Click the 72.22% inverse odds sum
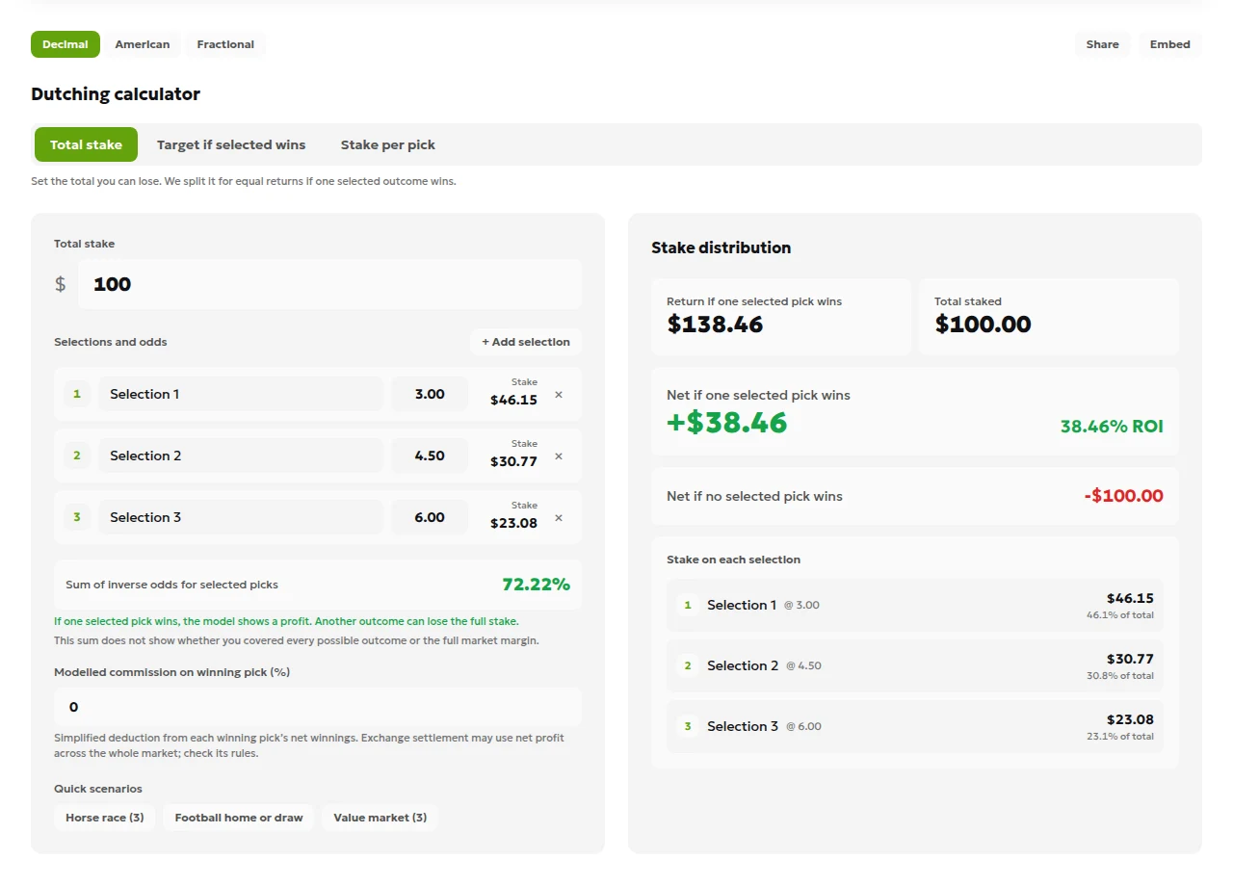Viewport: 1233px width, 885px height. [x=537, y=585]
